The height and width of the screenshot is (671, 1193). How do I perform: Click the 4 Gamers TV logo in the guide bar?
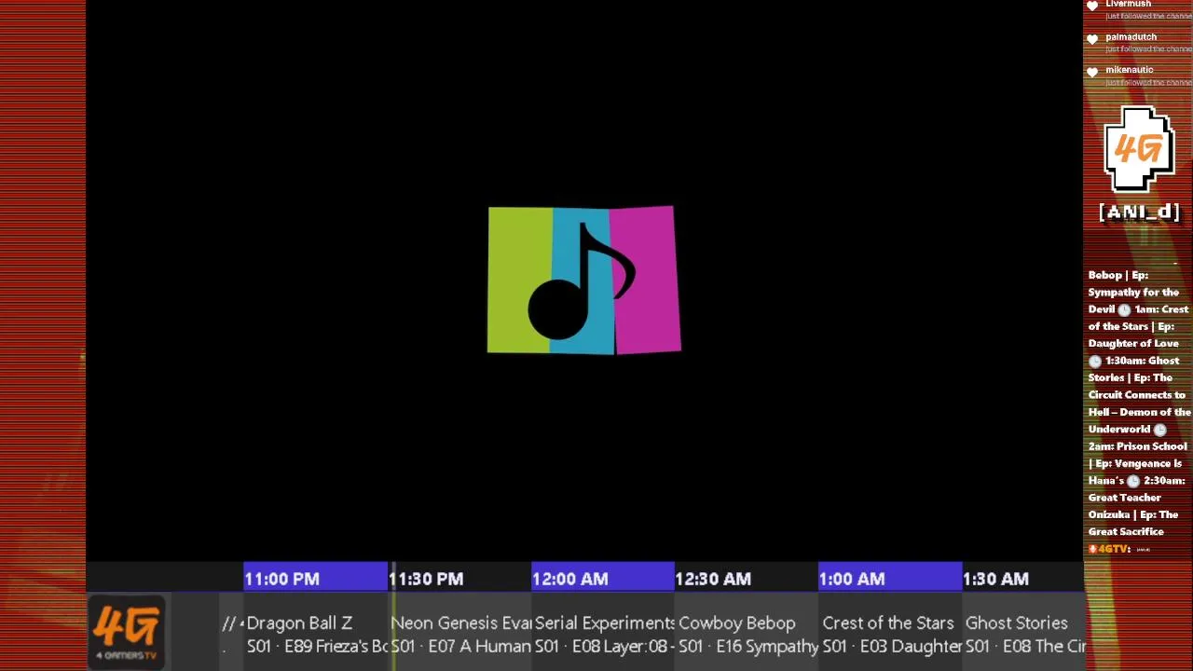126,633
